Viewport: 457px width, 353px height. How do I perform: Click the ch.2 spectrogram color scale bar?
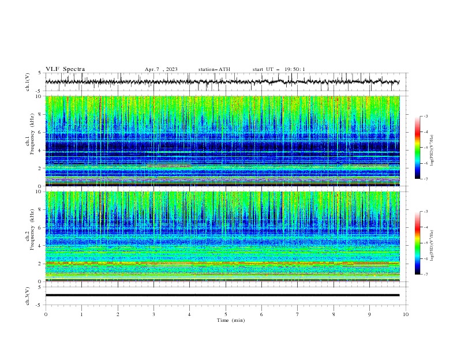417,243
